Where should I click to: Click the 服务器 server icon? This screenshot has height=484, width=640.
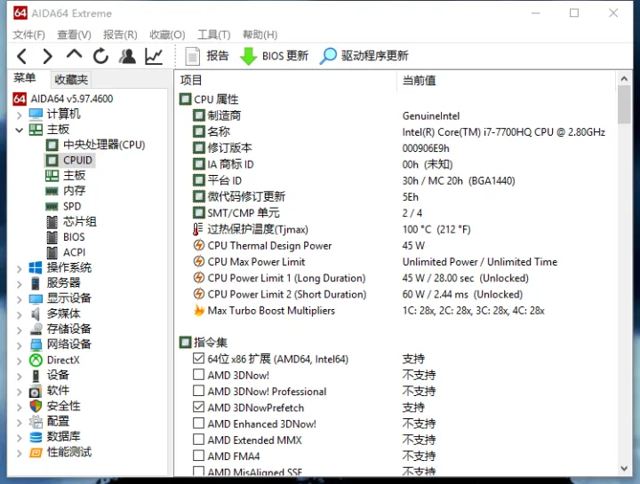(x=36, y=283)
